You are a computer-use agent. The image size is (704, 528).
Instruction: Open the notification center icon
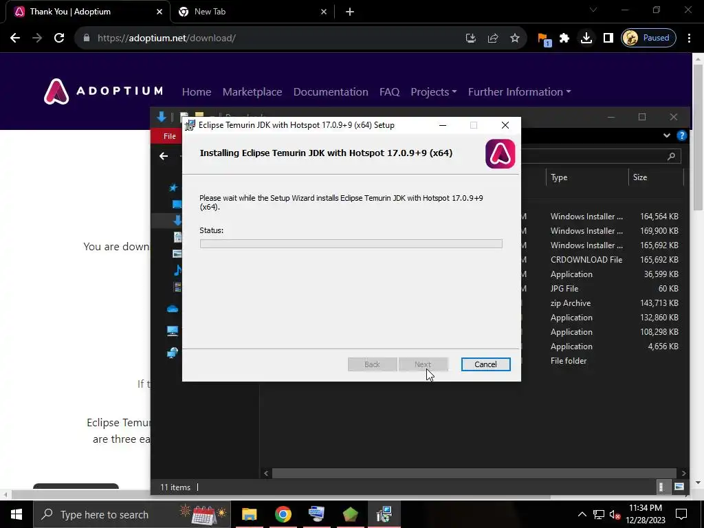click(681, 514)
